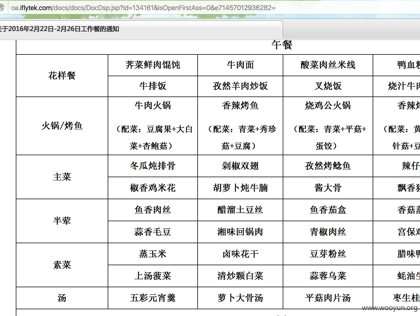Click the 醋溜土豆丝 cell
This screenshot has height=316, width=420.
[240, 210]
